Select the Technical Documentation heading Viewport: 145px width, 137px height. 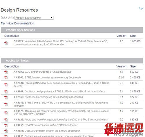click(x=17, y=23)
